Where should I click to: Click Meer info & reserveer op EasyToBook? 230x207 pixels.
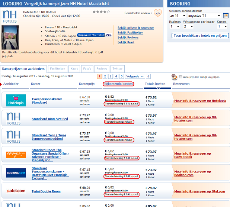tap(192, 155)
